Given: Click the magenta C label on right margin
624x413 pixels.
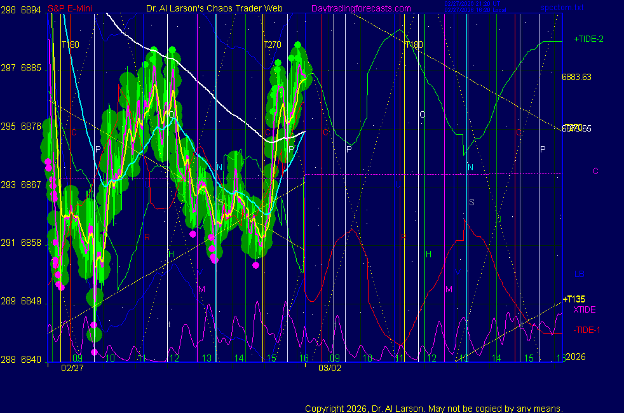Looking at the screenshot, I should [595, 171].
